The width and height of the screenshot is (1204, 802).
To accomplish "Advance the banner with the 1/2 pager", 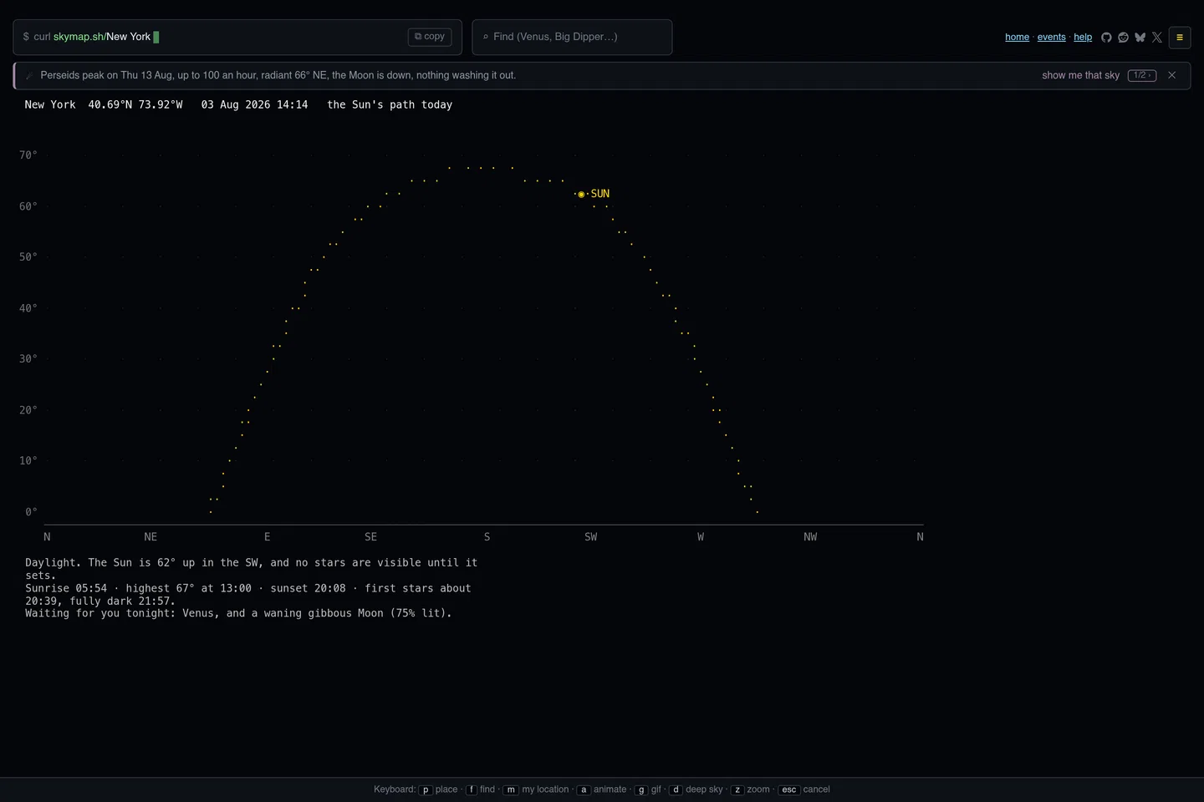I will (x=1142, y=75).
